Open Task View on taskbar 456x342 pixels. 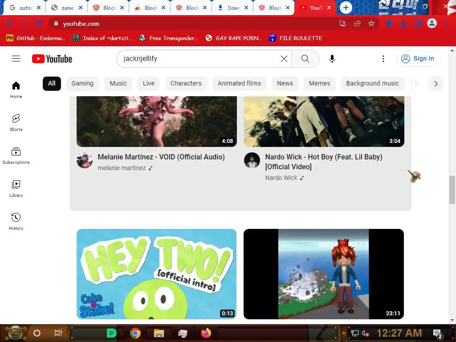coord(58,333)
